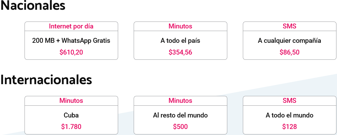Click the A todo el país text
This screenshot has height=135, width=337.
pos(180,41)
